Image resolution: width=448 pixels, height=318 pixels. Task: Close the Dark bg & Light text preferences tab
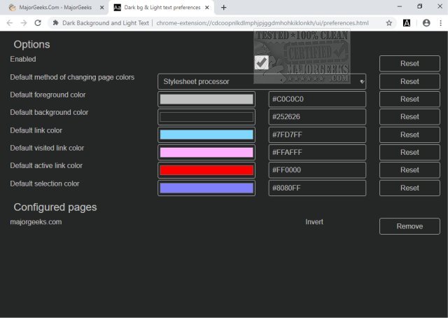coord(207,8)
